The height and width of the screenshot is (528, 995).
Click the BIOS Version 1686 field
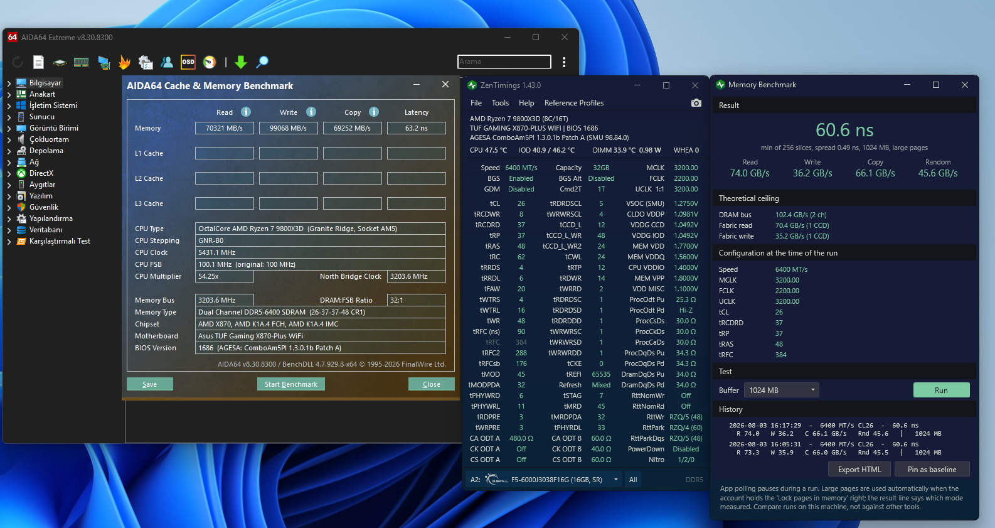click(321, 348)
